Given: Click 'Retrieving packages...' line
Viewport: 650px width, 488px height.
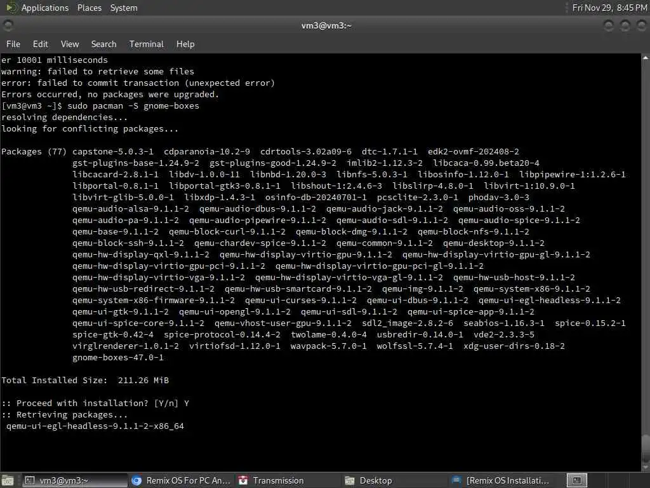Looking at the screenshot, I should [65, 414].
